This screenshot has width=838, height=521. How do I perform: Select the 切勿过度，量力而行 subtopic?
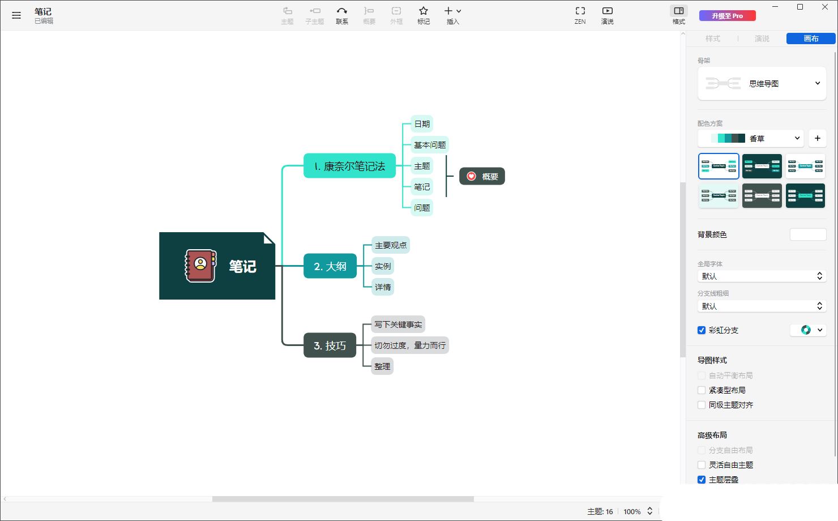410,345
